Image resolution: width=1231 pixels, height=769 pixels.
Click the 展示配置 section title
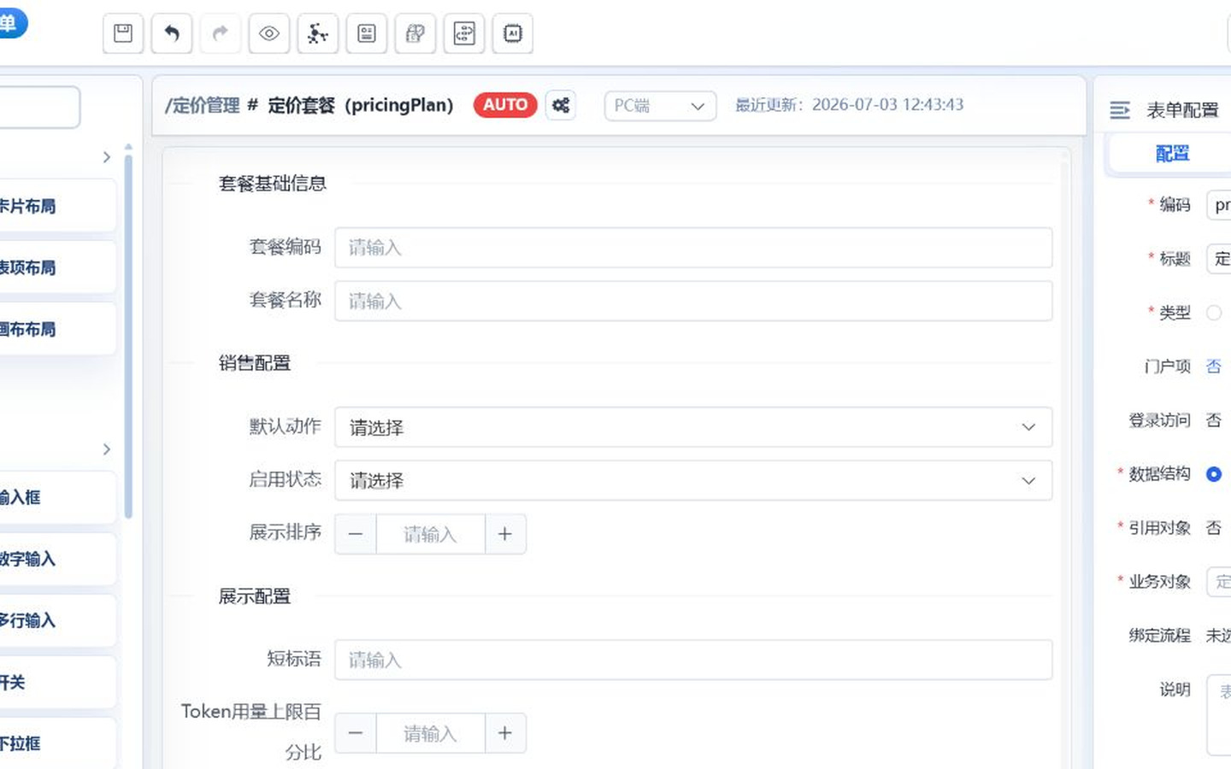(x=255, y=596)
